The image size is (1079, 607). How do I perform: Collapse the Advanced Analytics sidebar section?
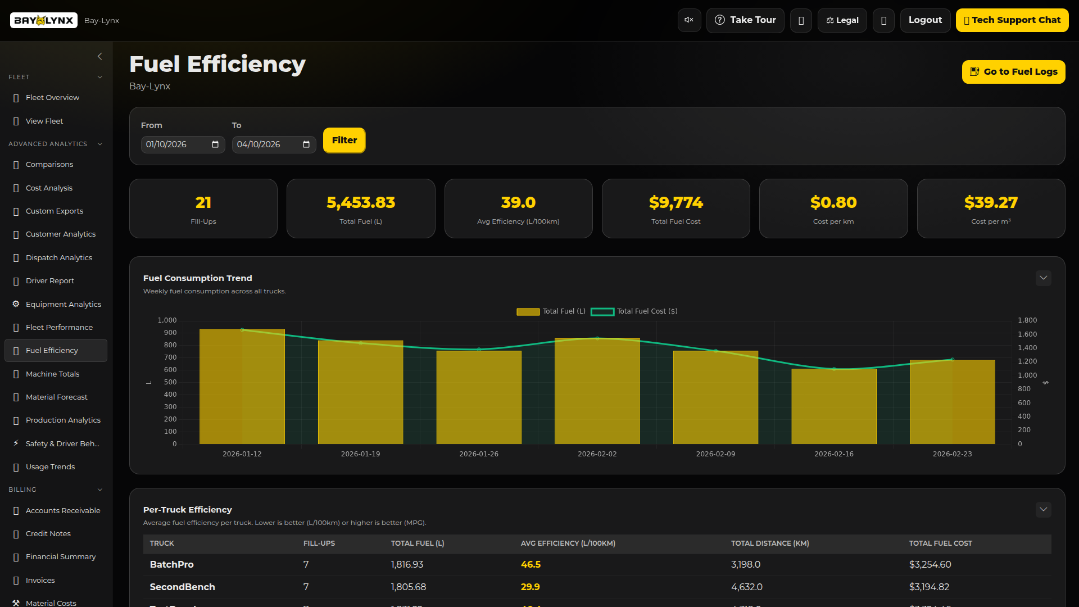[x=99, y=144]
